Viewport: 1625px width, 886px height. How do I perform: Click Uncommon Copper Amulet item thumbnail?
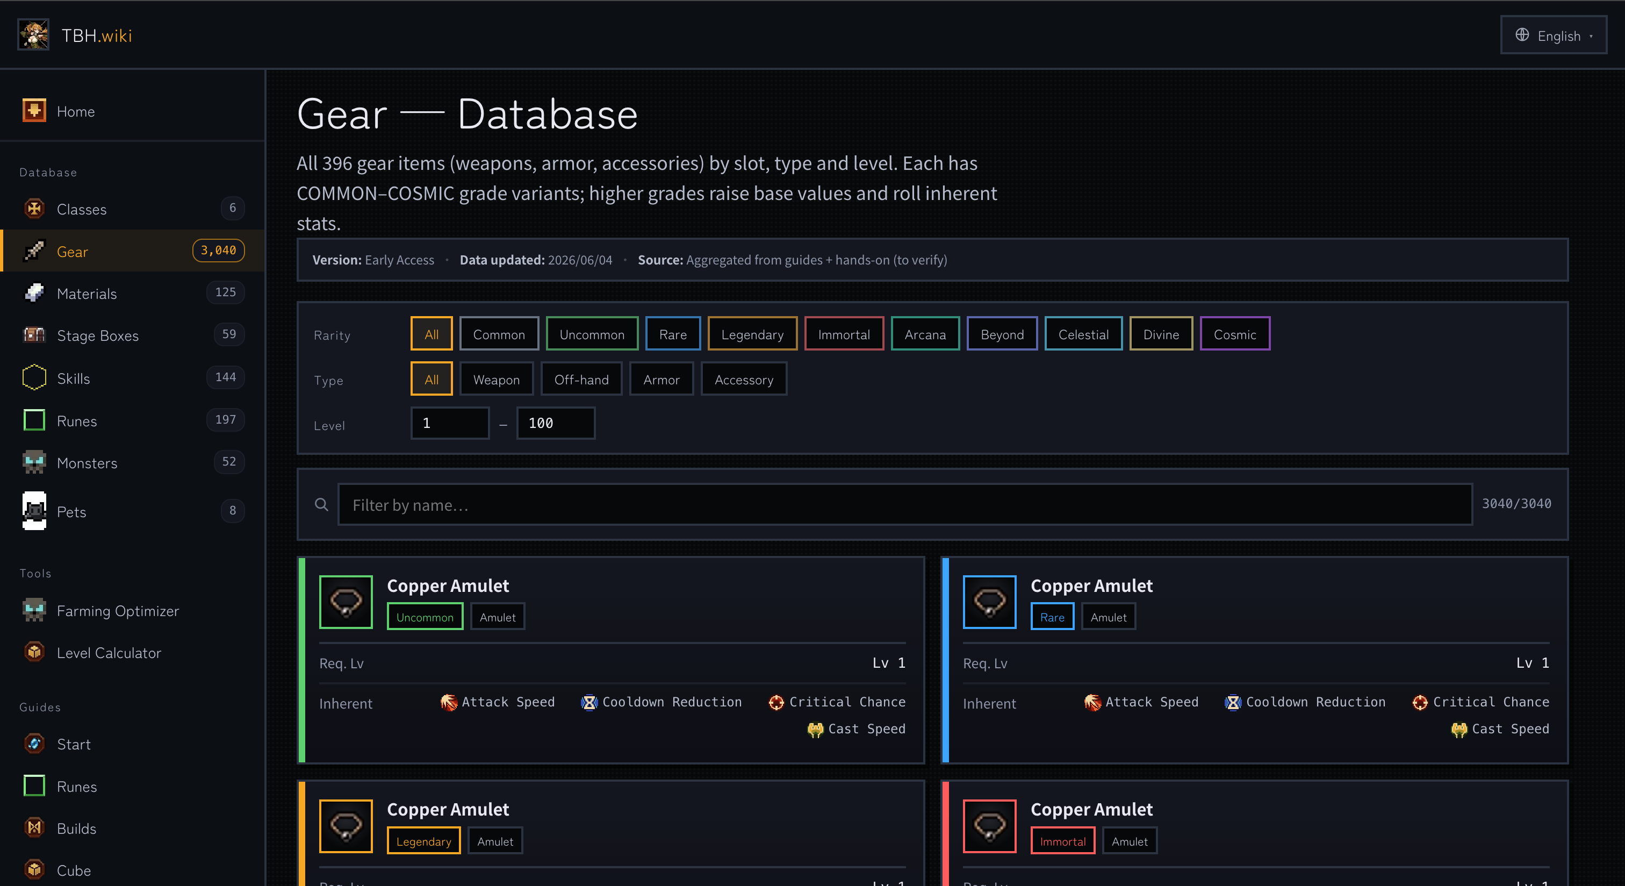coord(346,602)
